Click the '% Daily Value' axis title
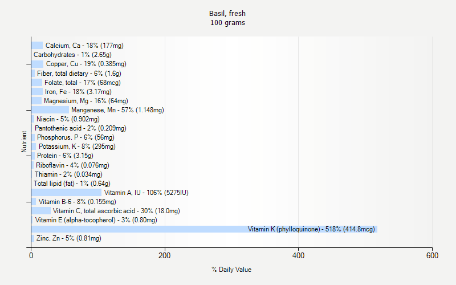 click(x=231, y=270)
